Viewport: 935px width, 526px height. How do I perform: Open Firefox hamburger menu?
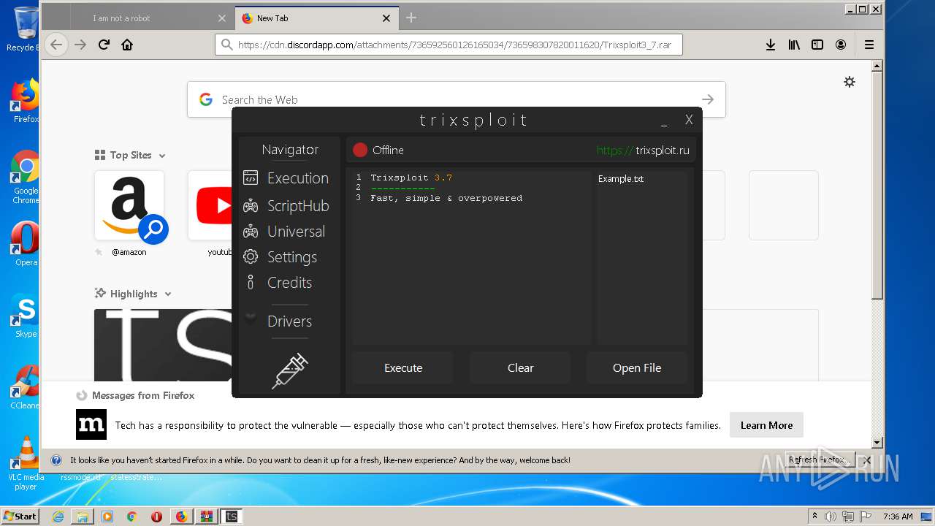tap(869, 45)
